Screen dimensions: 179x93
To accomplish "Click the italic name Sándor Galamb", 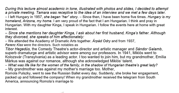I will click(148, 49).
